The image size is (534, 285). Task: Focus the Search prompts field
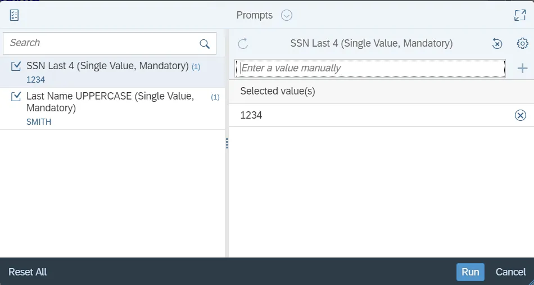[x=101, y=43]
